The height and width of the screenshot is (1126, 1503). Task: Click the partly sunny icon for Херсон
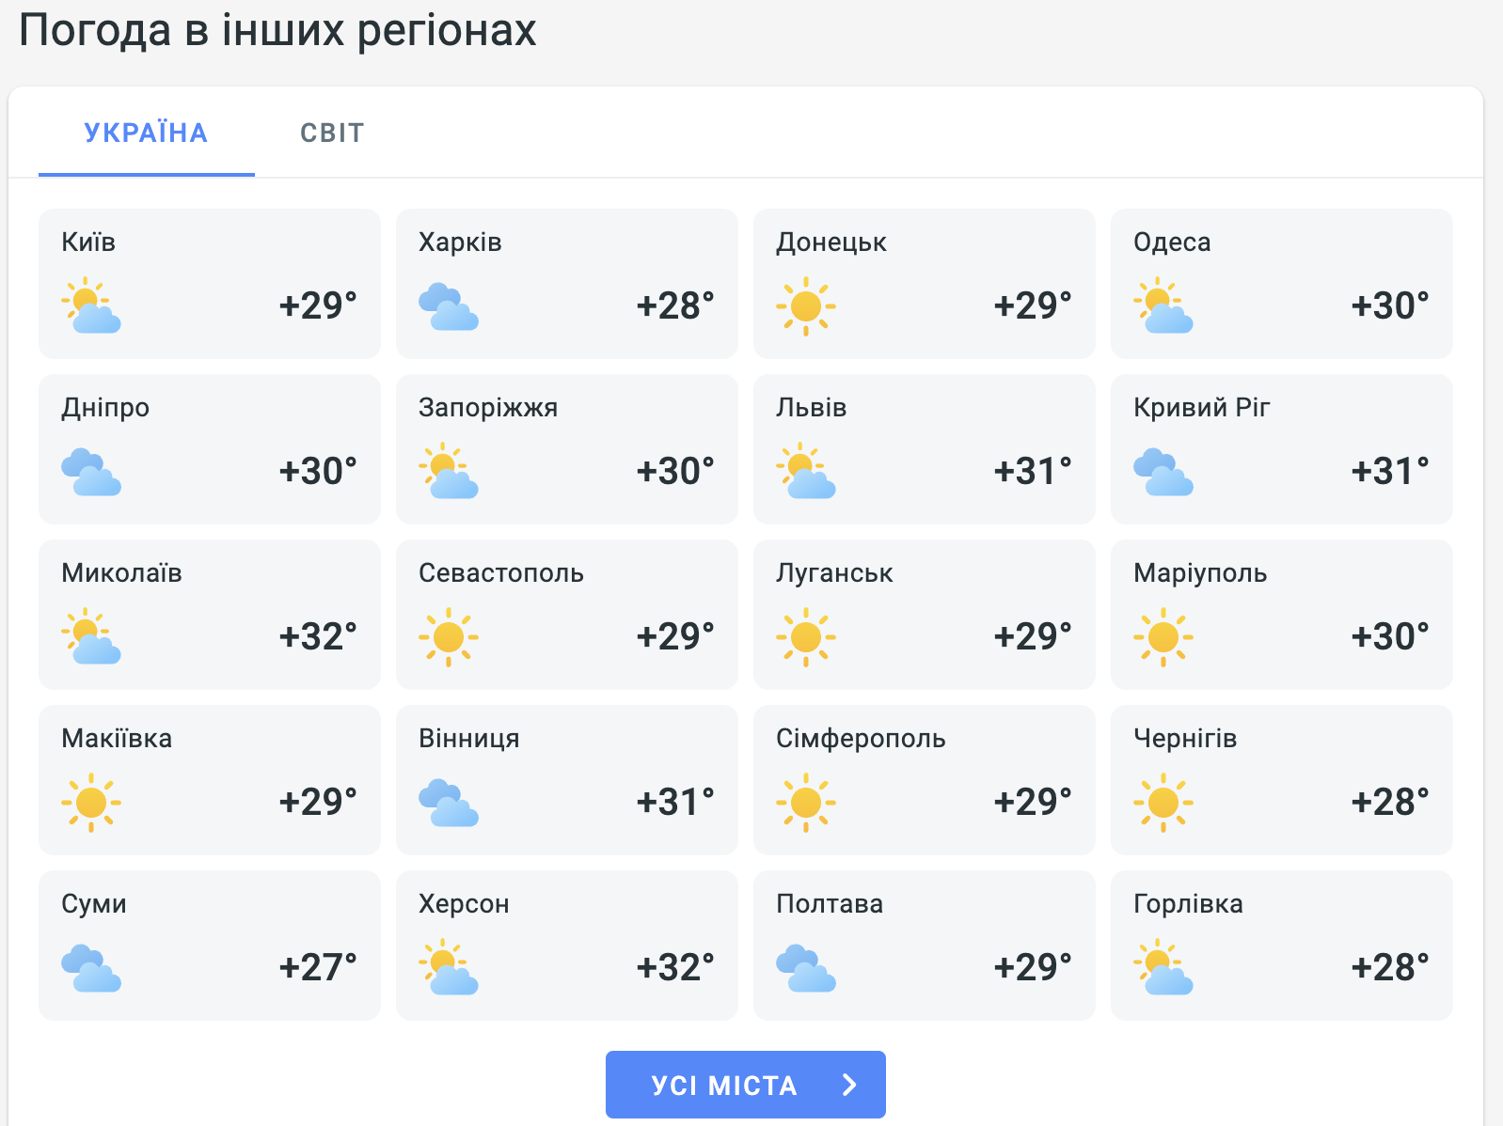click(449, 967)
